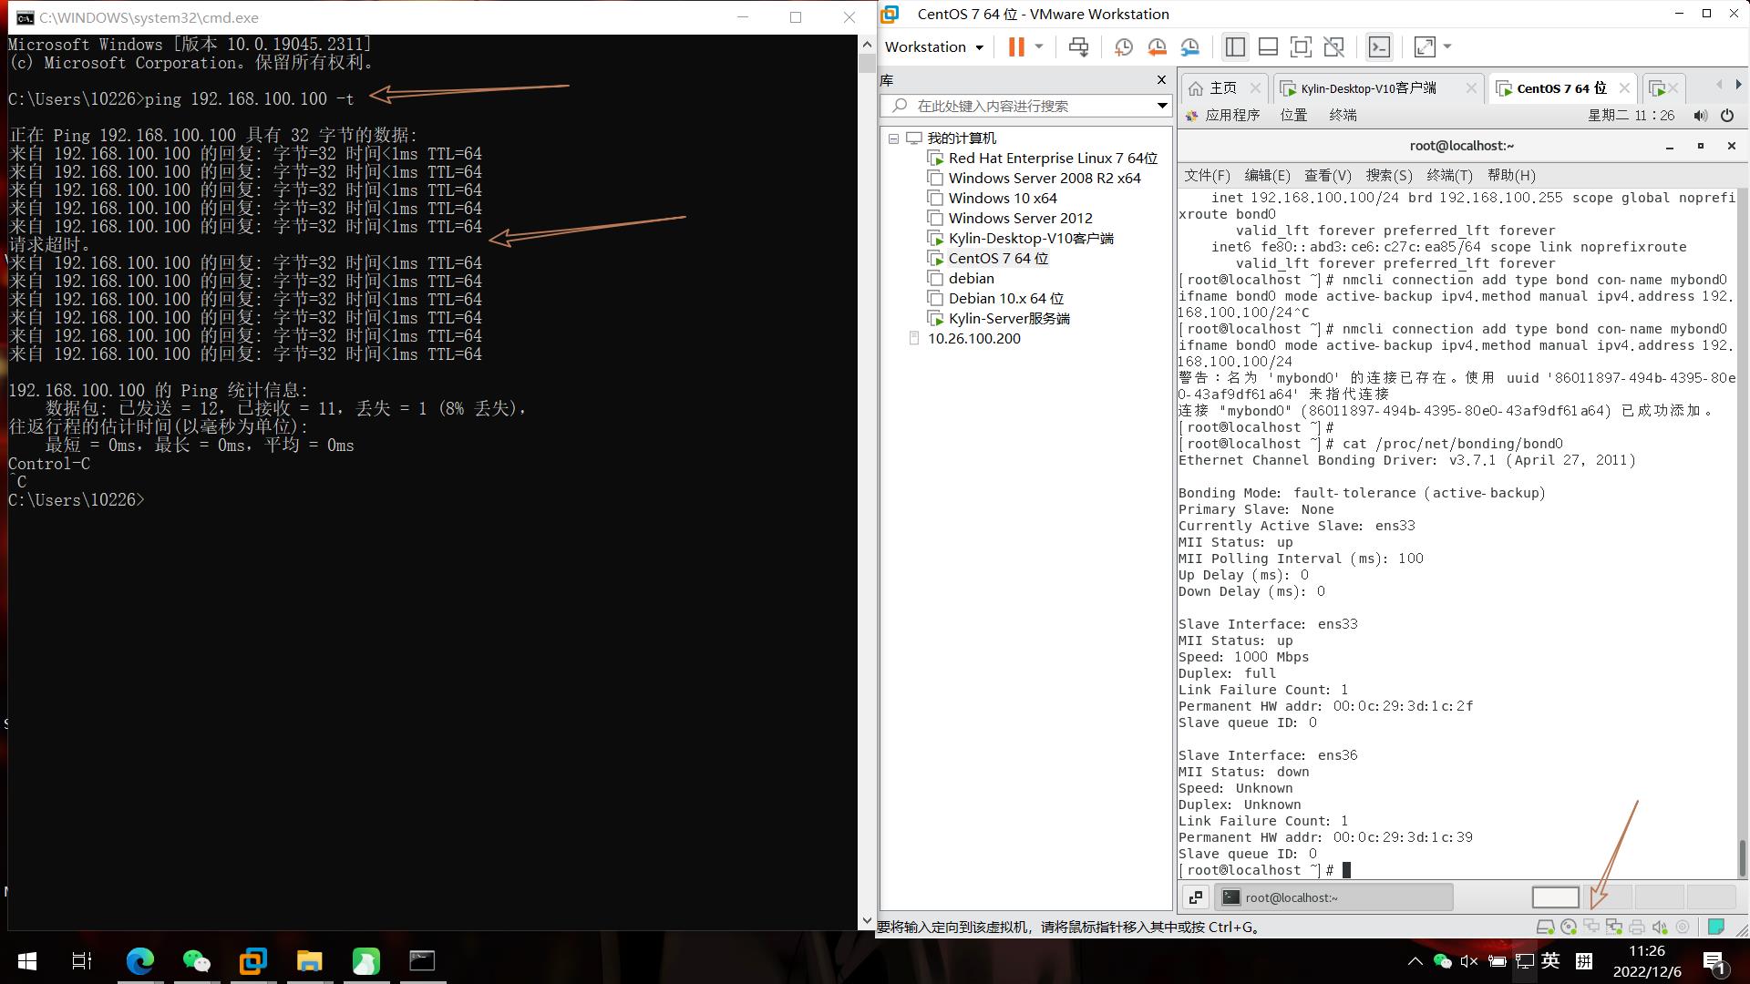Image resolution: width=1750 pixels, height=984 pixels.
Task: Toggle the console view button
Action: (1379, 47)
